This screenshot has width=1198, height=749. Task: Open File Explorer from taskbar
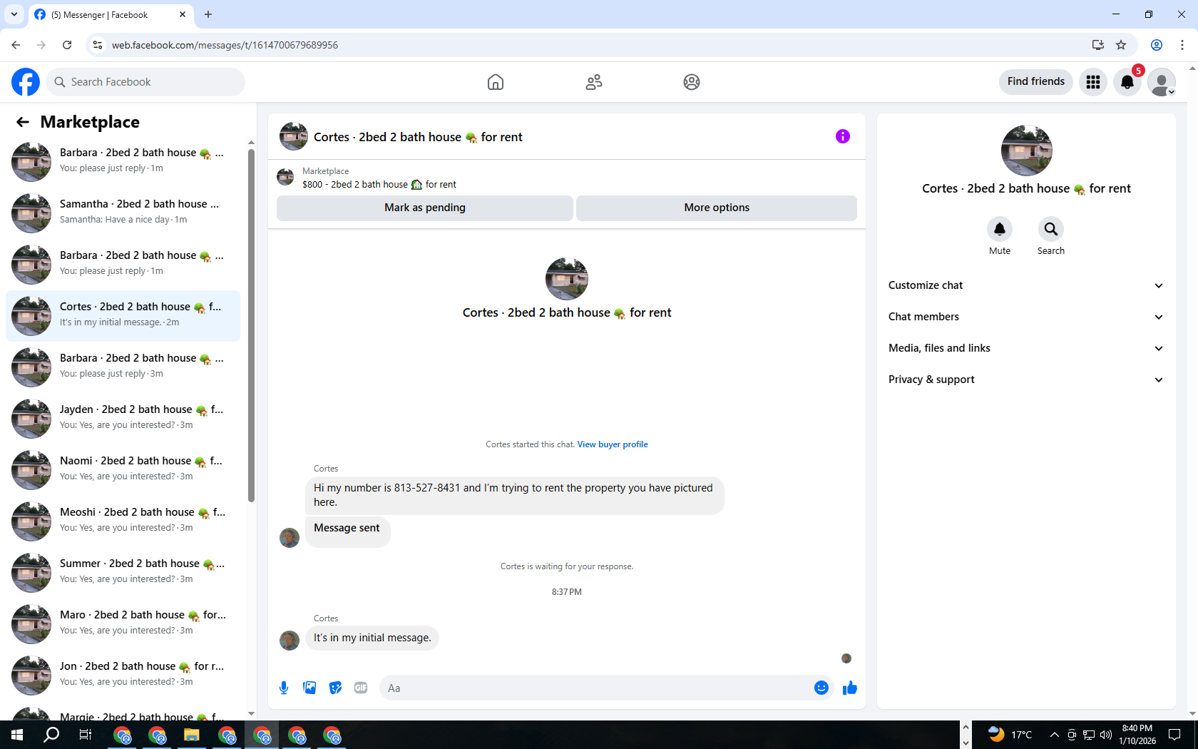pyautogui.click(x=192, y=735)
